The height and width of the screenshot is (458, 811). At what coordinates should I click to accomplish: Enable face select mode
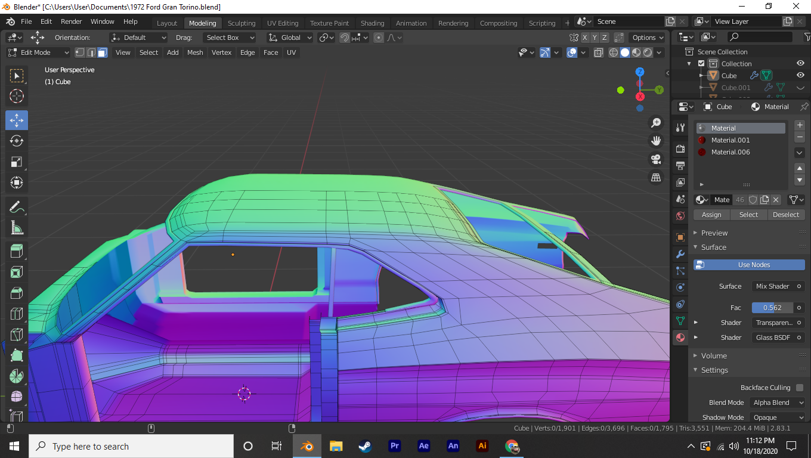(x=103, y=52)
